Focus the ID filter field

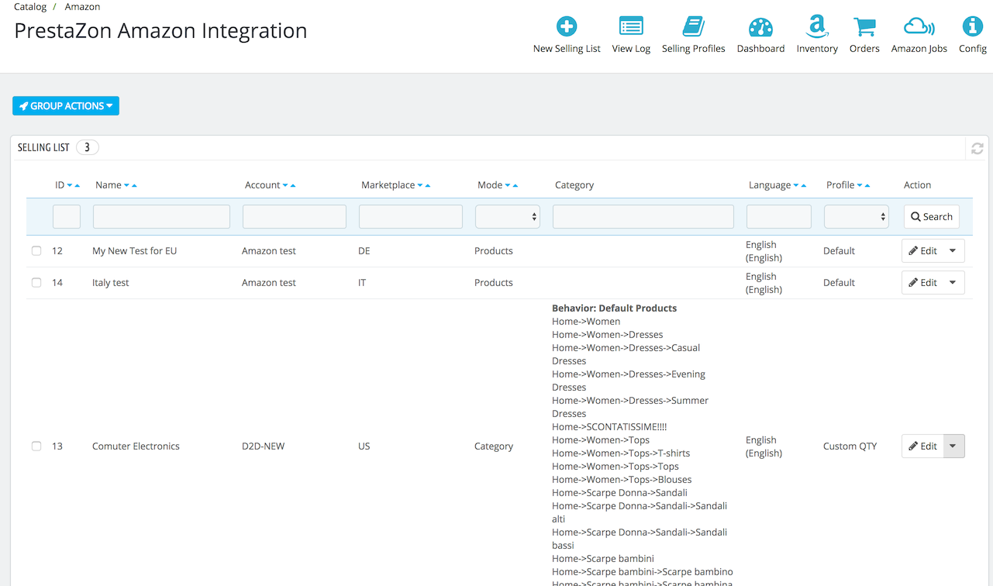click(67, 217)
